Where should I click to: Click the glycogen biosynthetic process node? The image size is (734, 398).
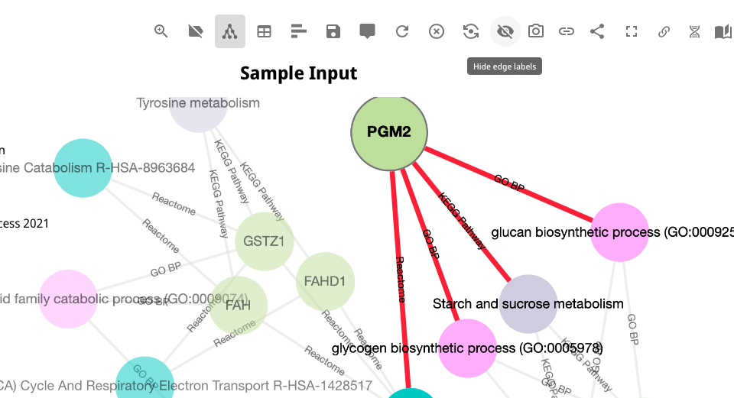pyautogui.click(x=467, y=348)
